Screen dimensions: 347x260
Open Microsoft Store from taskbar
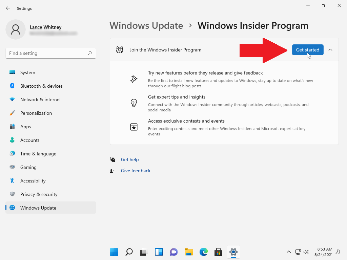[x=219, y=252]
